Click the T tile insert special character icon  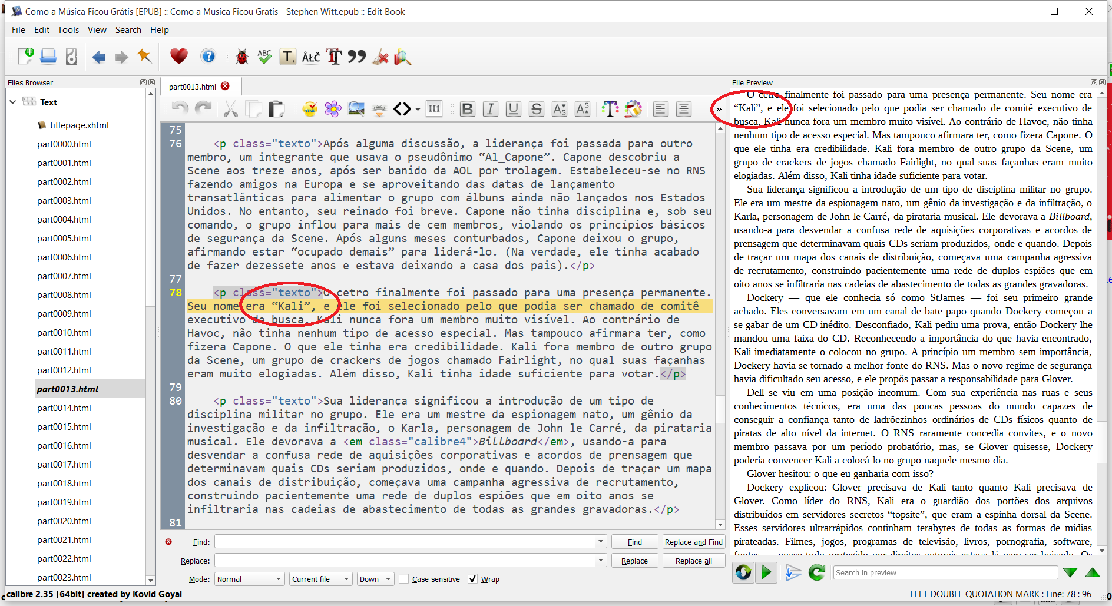[x=287, y=57]
